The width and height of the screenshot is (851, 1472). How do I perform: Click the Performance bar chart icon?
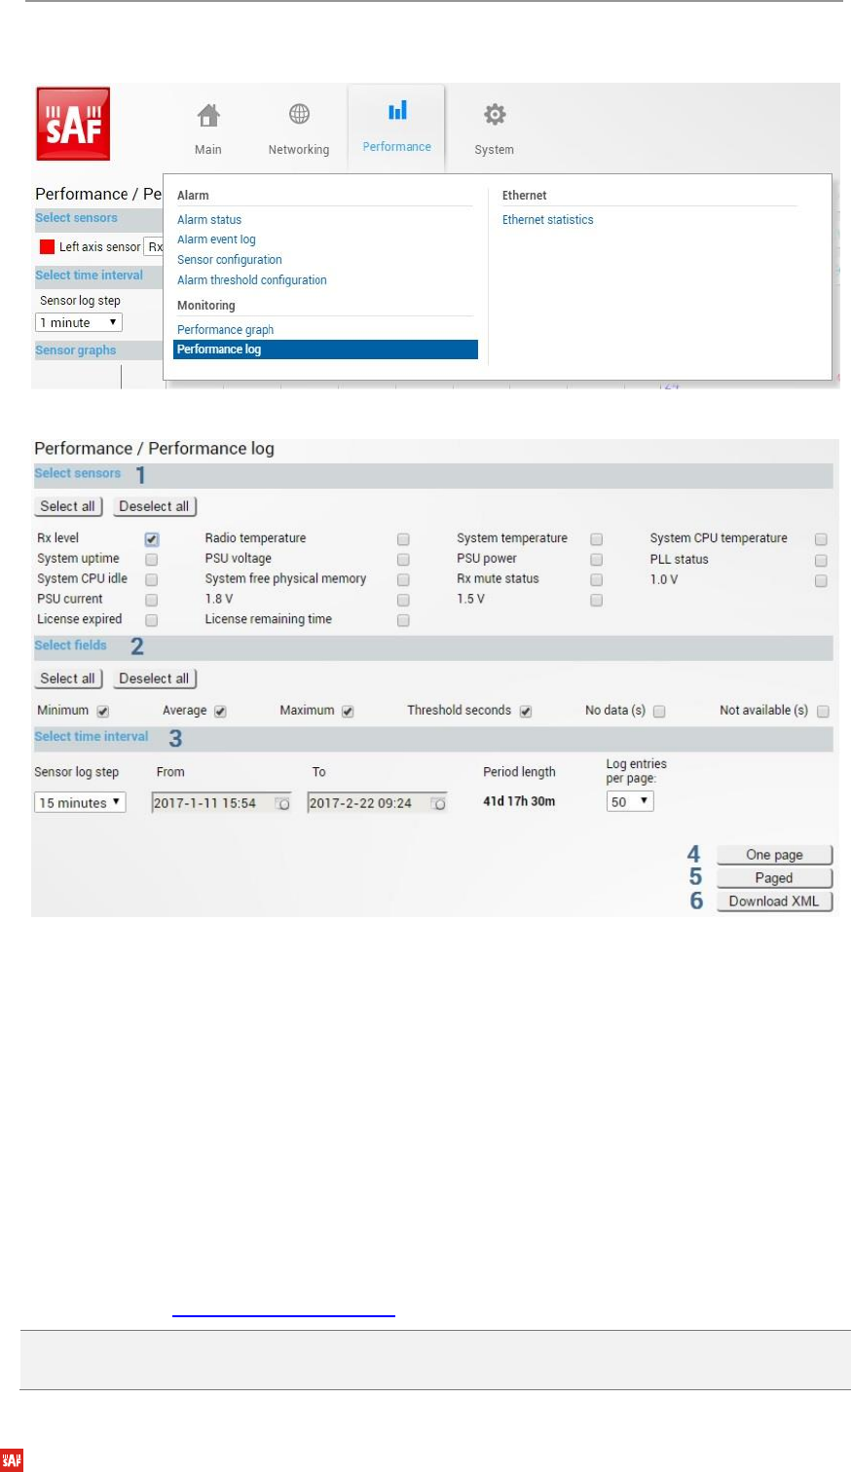pos(397,111)
